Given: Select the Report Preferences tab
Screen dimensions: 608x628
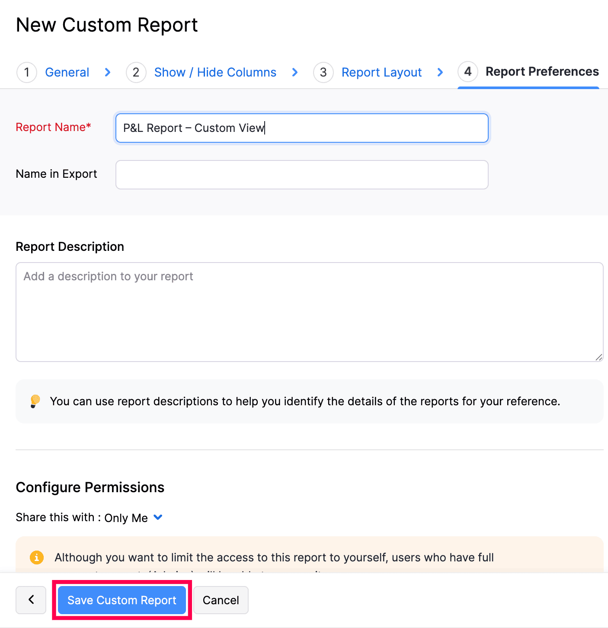Looking at the screenshot, I should [542, 71].
